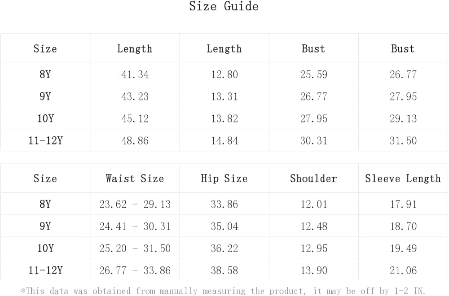This screenshot has width=449, height=296.
Task: Select the Waist Size column header
Action: (135, 178)
